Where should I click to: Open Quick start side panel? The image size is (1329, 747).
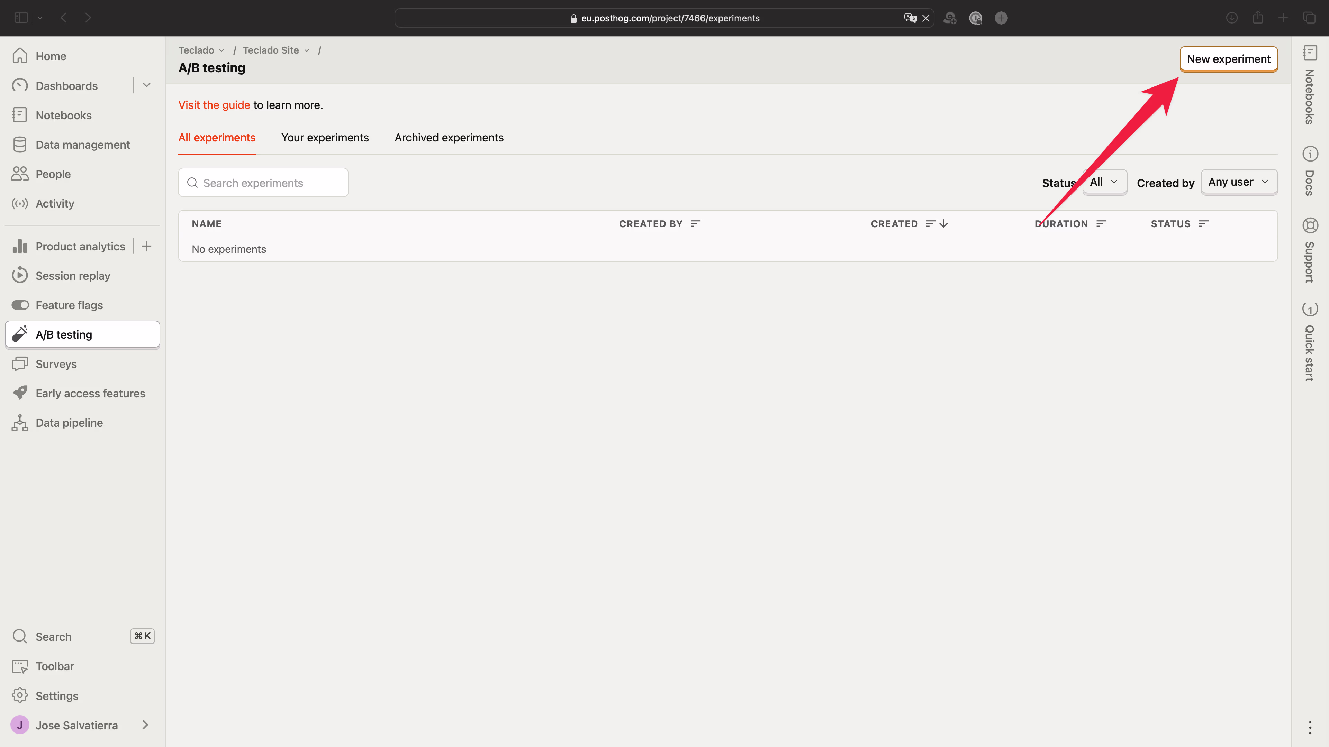1310,342
